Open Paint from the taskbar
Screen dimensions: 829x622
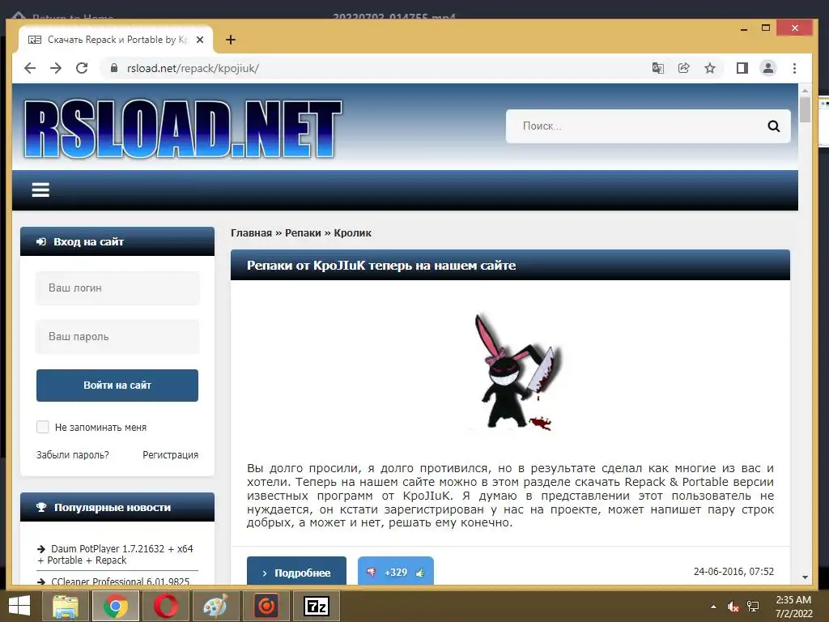215,606
